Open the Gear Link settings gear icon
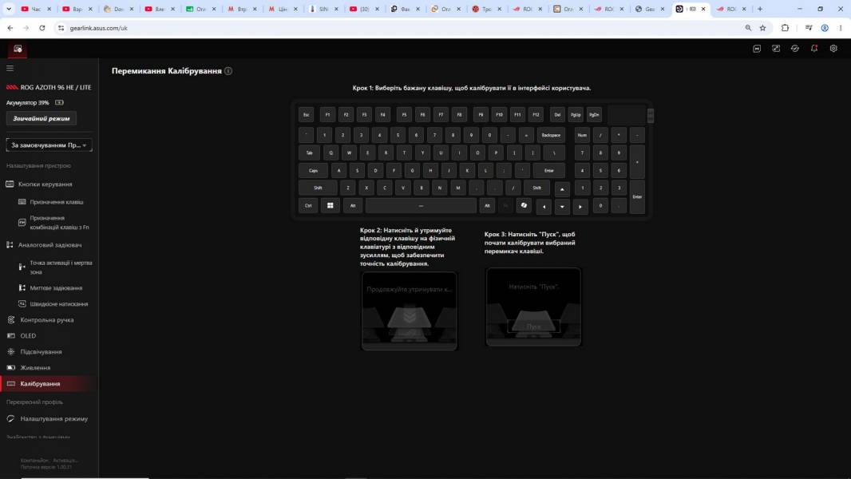851x479 pixels. pyautogui.click(x=833, y=48)
